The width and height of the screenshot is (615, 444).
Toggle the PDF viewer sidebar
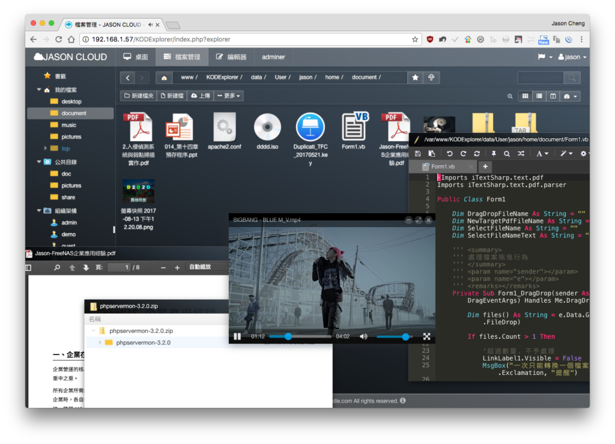[x=28, y=267]
